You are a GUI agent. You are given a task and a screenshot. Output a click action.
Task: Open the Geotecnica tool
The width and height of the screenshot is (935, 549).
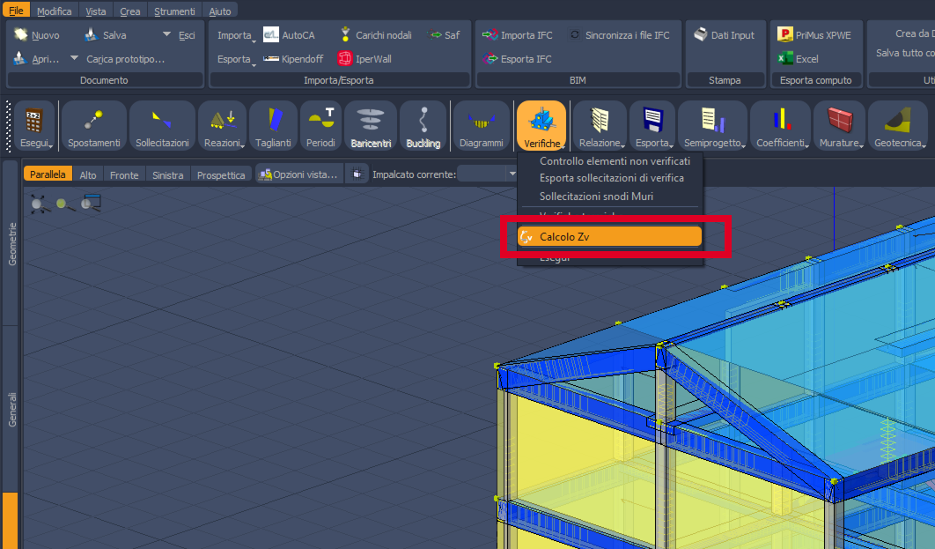click(x=899, y=126)
